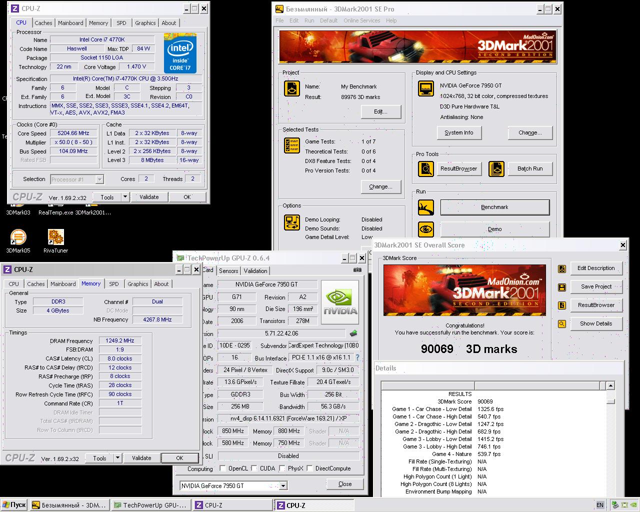640x512 pixels.
Task: Click the Show Details button
Action: tap(596, 324)
